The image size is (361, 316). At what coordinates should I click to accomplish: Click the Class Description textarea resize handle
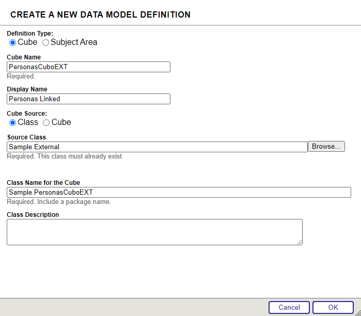coord(300,242)
